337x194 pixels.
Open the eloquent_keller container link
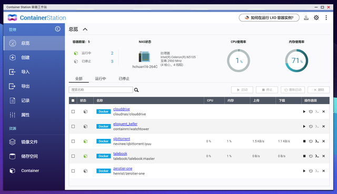pyautogui.click(x=125, y=124)
